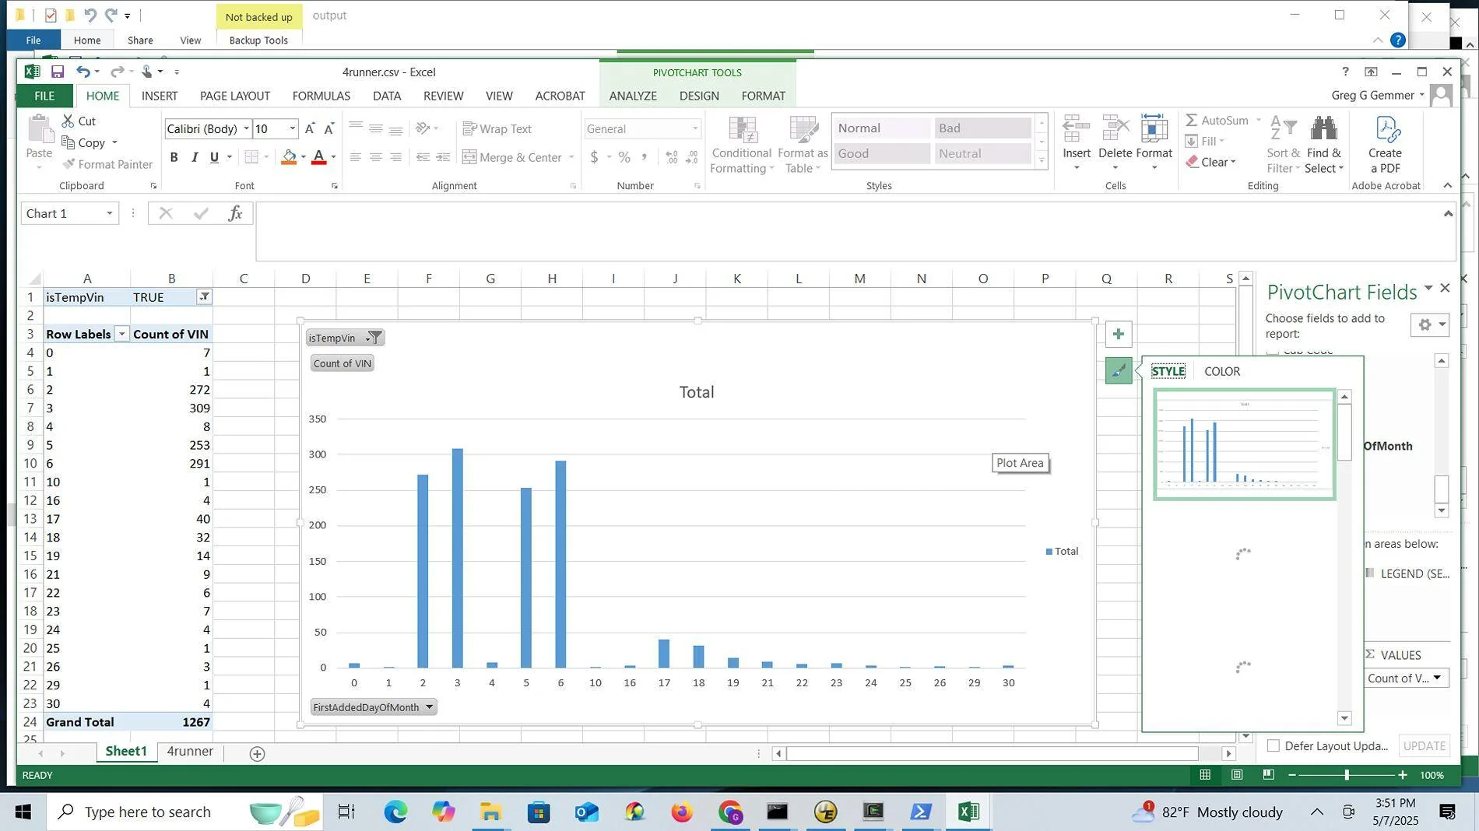Apply the fill color bucket

tap(289, 157)
